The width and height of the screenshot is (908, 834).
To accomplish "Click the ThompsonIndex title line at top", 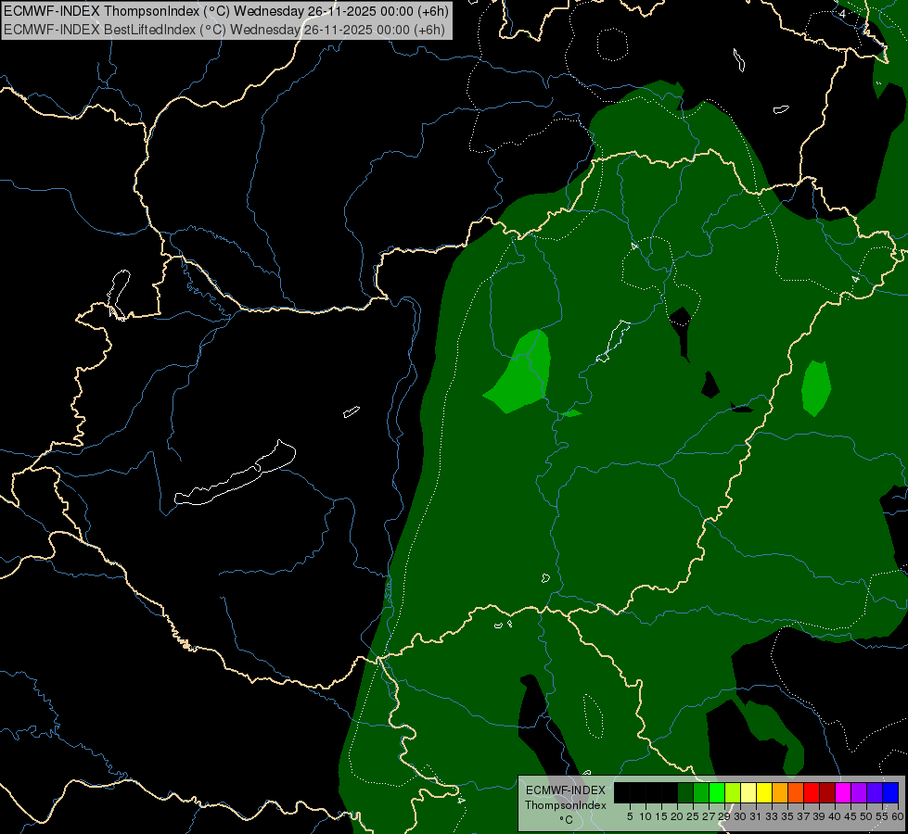I will (x=223, y=11).
